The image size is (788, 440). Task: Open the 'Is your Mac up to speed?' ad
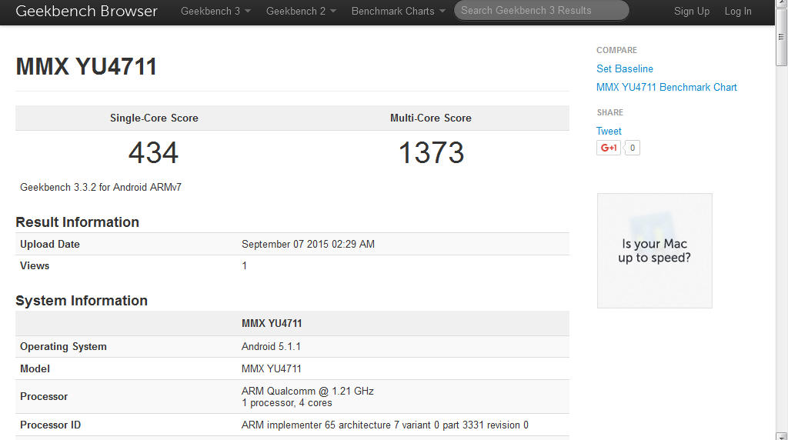[654, 251]
